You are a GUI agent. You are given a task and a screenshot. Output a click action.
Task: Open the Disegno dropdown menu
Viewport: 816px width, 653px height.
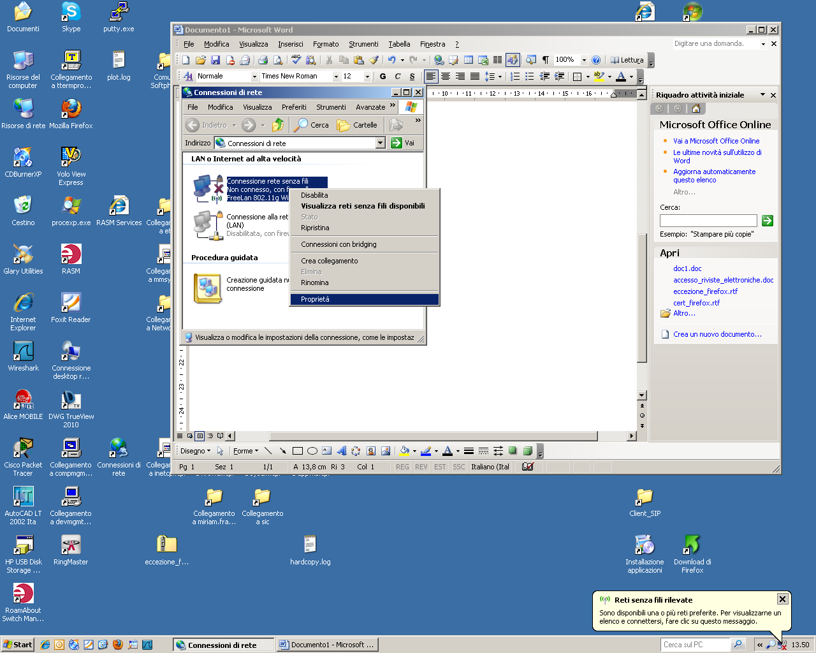tap(195, 451)
